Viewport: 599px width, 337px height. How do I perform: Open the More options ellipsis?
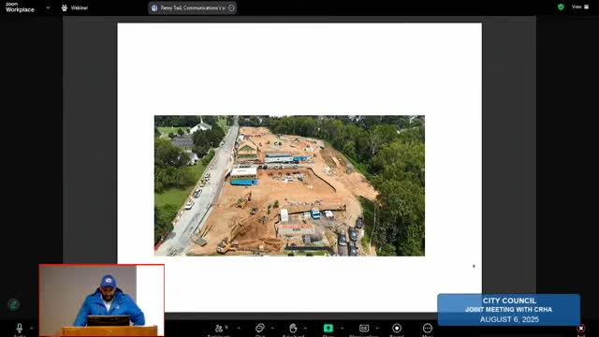click(x=428, y=329)
